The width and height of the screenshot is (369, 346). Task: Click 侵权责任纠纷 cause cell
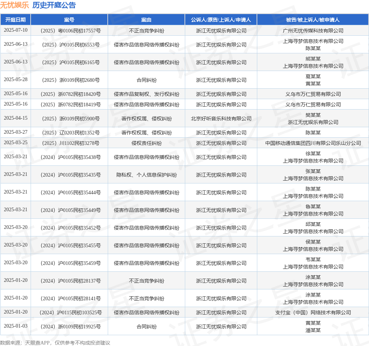click(x=146, y=143)
